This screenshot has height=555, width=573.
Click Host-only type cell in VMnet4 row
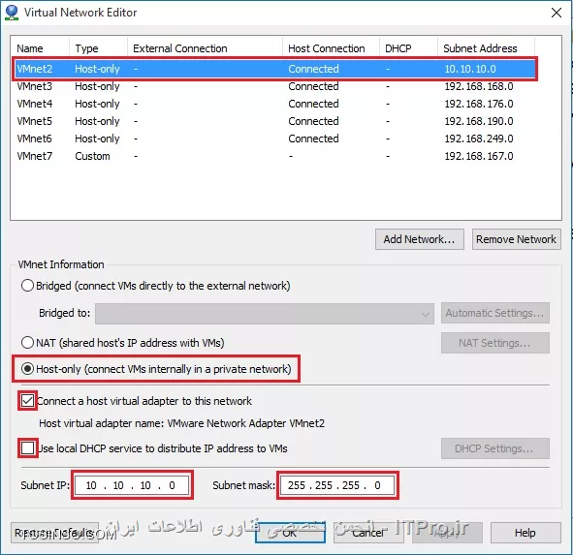click(x=97, y=104)
